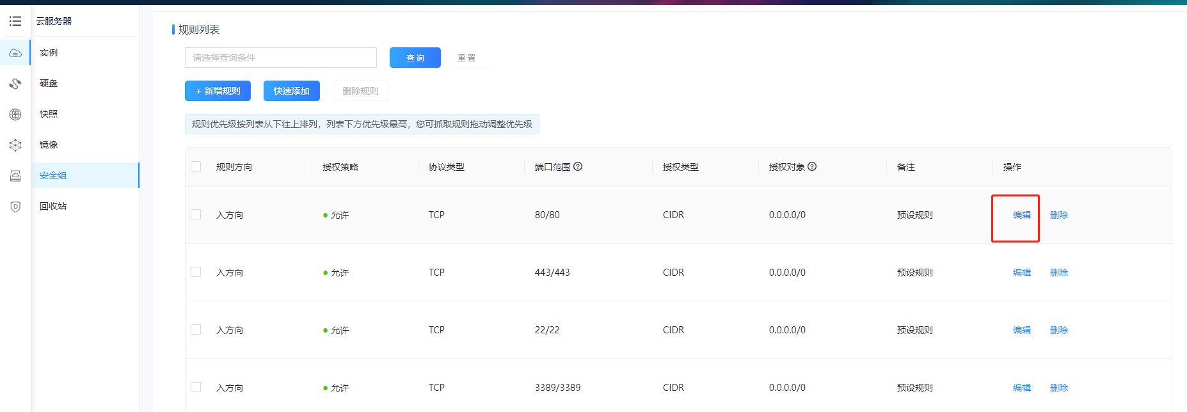Click the 备注 column header
1187x412 pixels.
point(906,167)
